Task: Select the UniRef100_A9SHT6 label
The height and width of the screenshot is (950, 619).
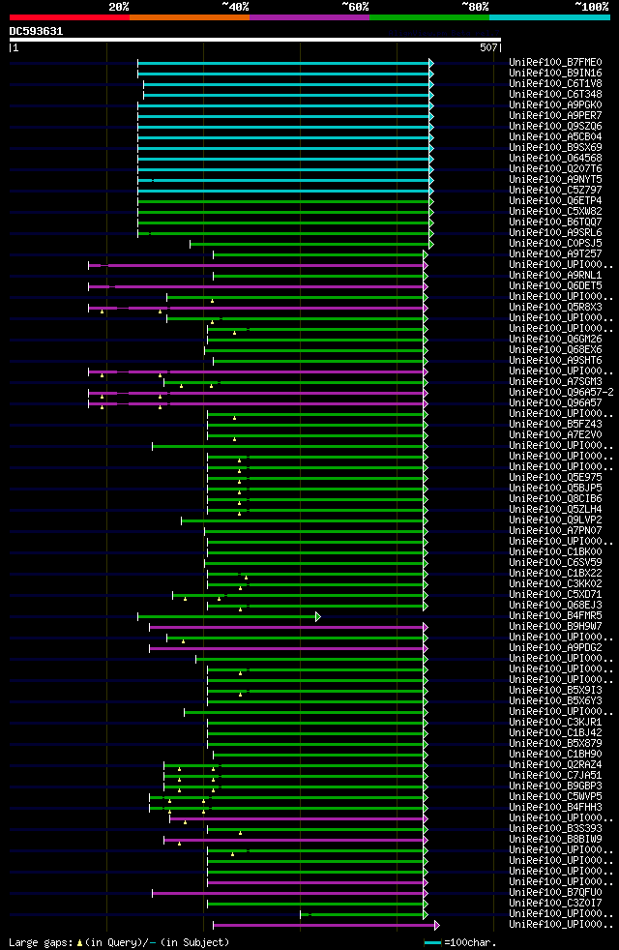Action: [x=555, y=361]
